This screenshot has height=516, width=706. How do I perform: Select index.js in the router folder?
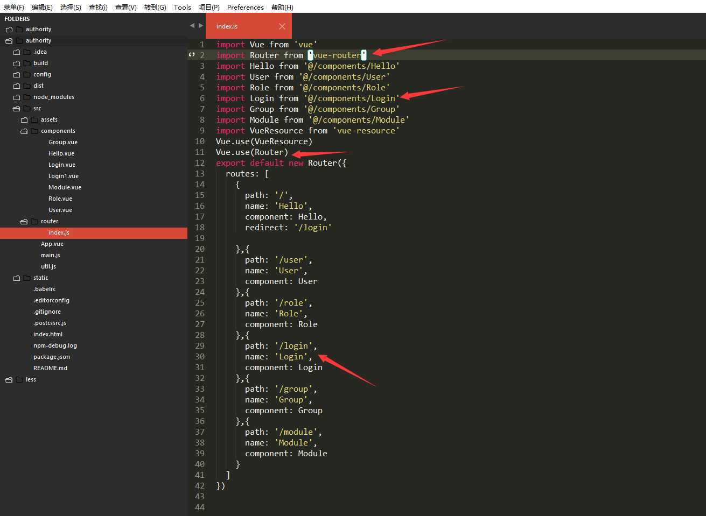click(94, 233)
